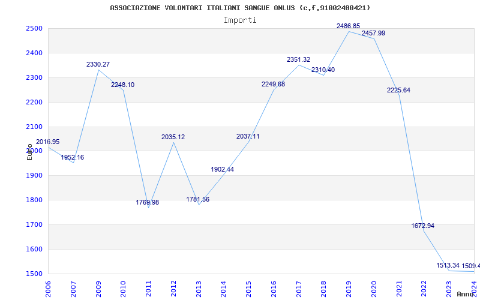Image resolution: width=480 pixels, height=300 pixels.
Task: Click y-axis value 1600
Action: (34, 249)
